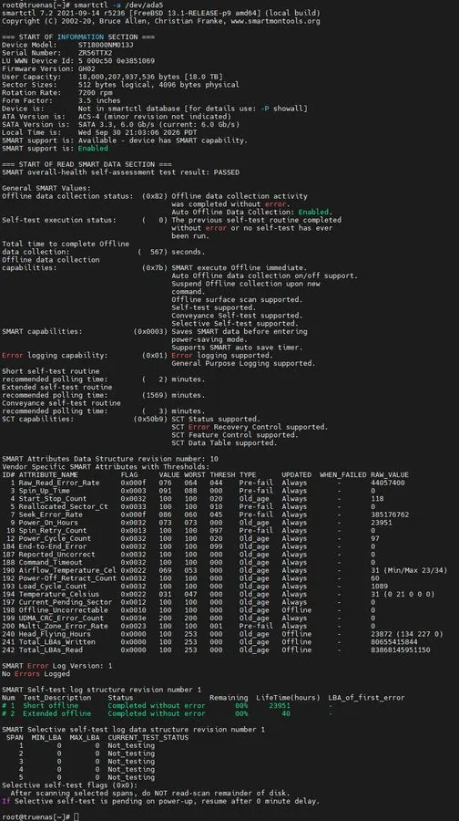Click Total_LBAs_Read raw value 83868145951150
This screenshot has width=459, height=821.
point(401,650)
